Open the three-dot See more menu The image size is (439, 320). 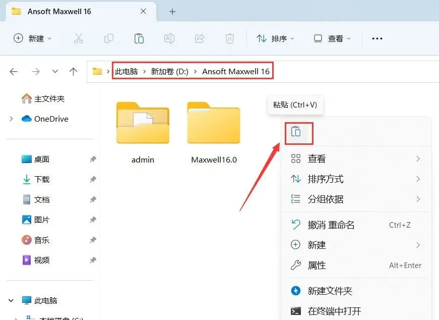click(x=377, y=38)
